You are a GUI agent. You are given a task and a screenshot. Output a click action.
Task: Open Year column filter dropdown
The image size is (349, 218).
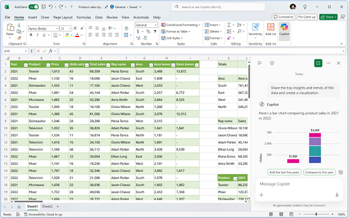tap(26, 65)
